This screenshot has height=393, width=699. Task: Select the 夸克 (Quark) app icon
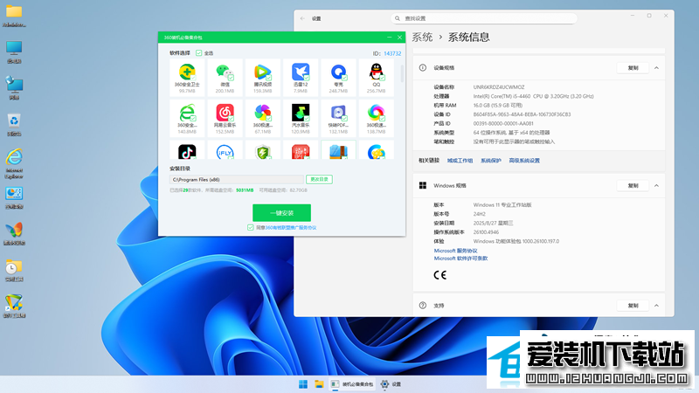point(338,72)
